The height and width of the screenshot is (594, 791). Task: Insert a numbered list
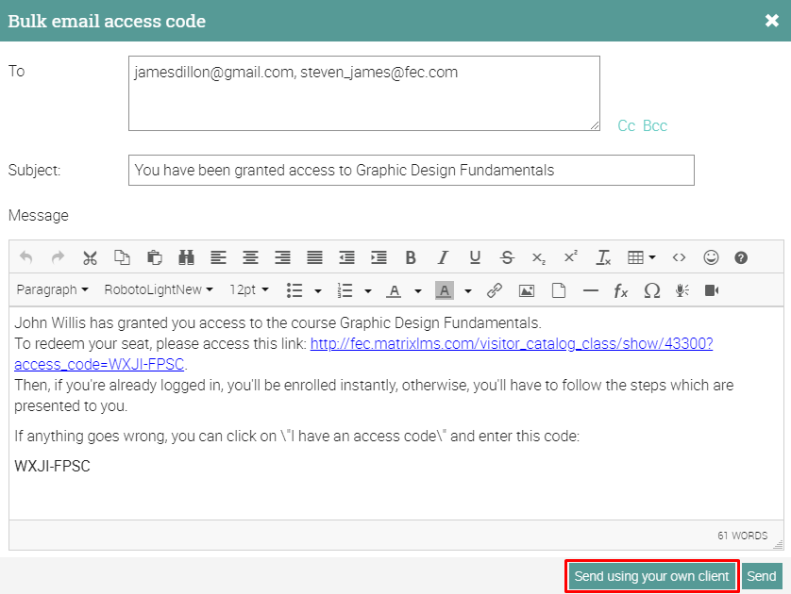tap(345, 290)
